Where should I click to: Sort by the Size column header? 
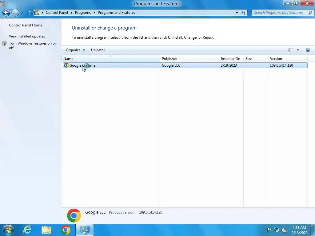pyautogui.click(x=256, y=59)
